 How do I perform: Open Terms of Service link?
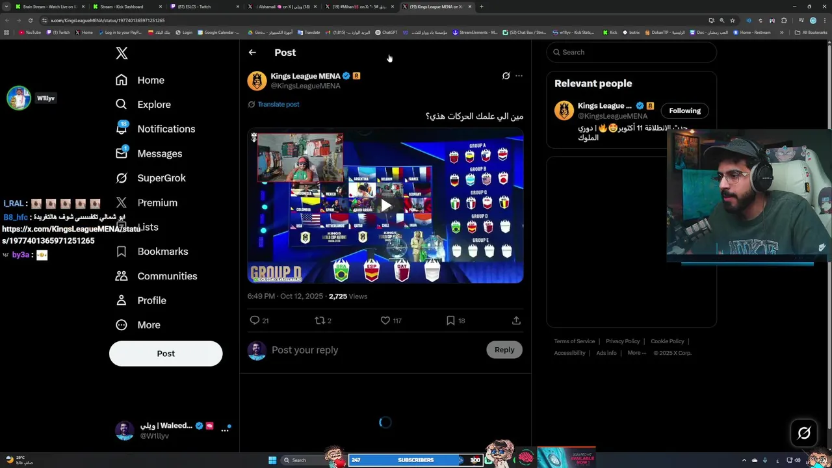574,341
